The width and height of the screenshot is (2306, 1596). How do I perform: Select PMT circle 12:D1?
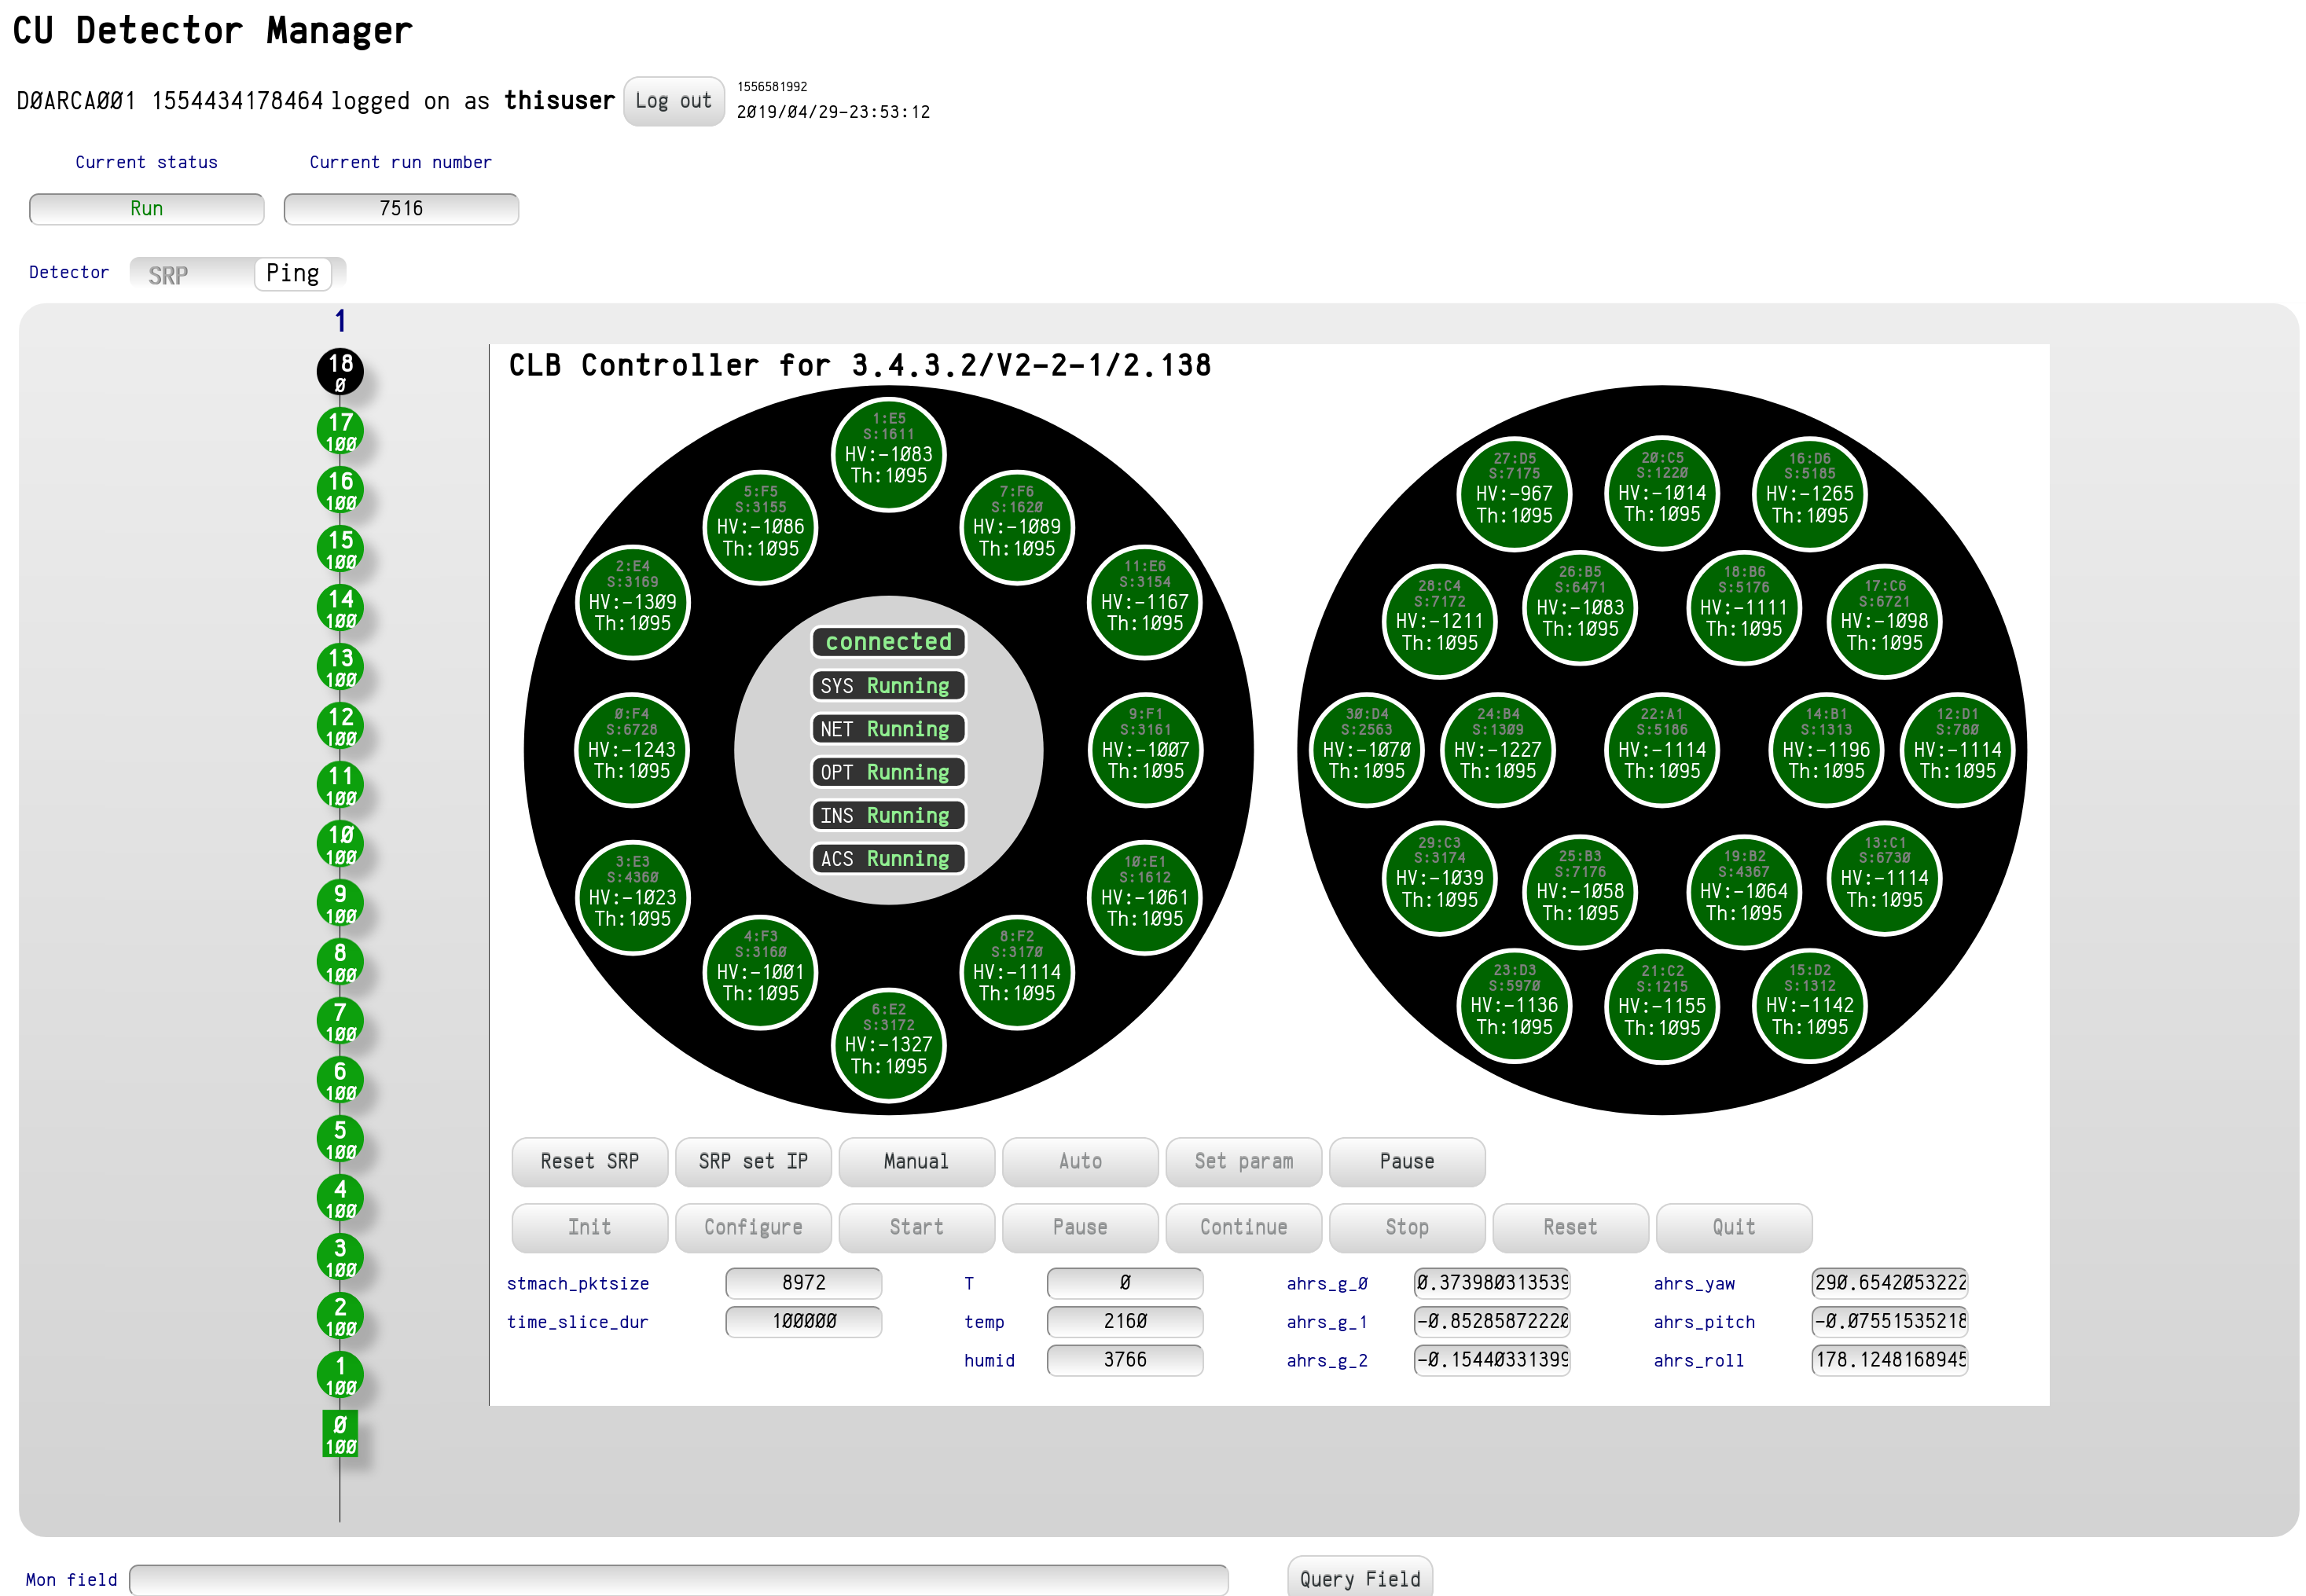tap(1956, 749)
